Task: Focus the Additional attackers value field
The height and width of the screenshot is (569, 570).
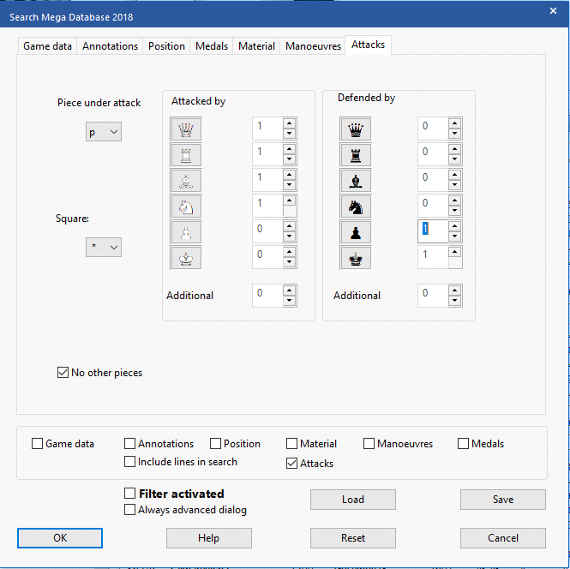Action: pyautogui.click(x=267, y=296)
